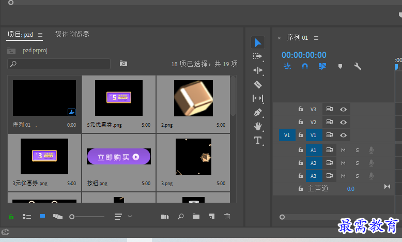Delete selected items with trash icon
This screenshot has height=242, width=402.
[x=227, y=216]
